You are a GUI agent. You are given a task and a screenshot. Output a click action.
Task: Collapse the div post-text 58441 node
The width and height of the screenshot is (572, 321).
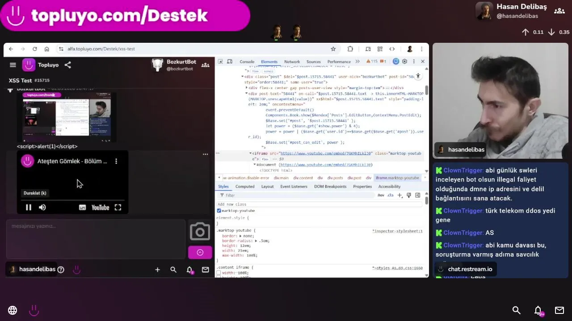point(246,94)
